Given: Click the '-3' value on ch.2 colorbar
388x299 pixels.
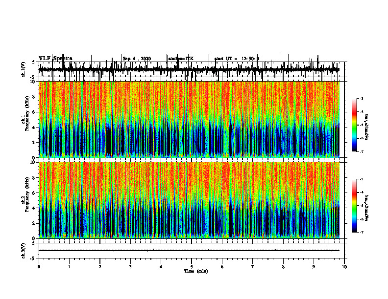Looking at the screenshot, I should click(362, 179).
